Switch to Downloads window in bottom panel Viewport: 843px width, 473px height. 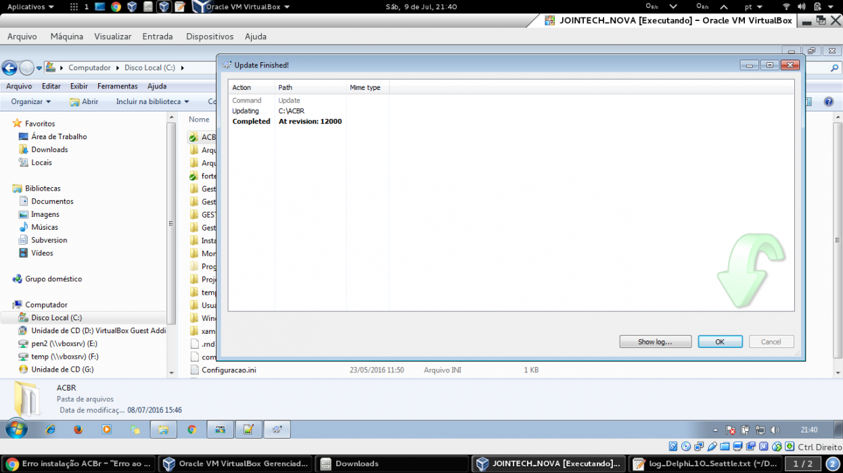point(392,464)
